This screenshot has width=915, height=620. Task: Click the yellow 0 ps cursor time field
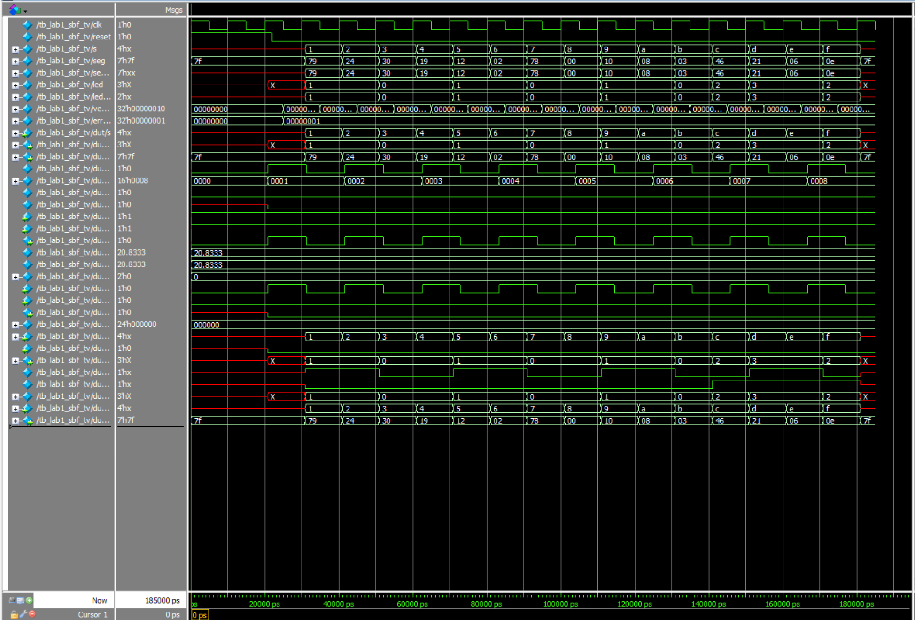[199, 615]
